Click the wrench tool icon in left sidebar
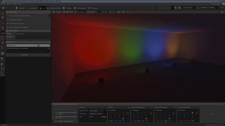Screen dimensions: 225x126 [x=2, y=43]
